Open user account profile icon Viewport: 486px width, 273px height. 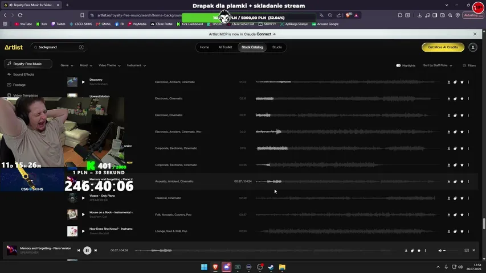473,47
